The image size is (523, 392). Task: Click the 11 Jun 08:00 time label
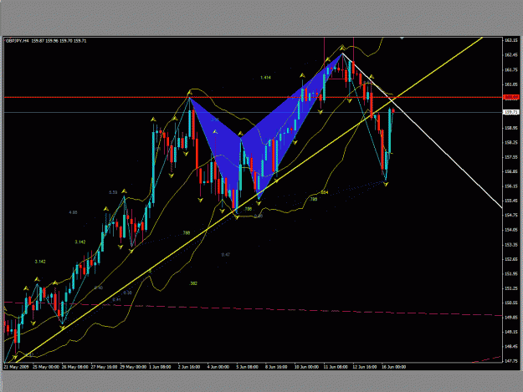tap(336, 367)
